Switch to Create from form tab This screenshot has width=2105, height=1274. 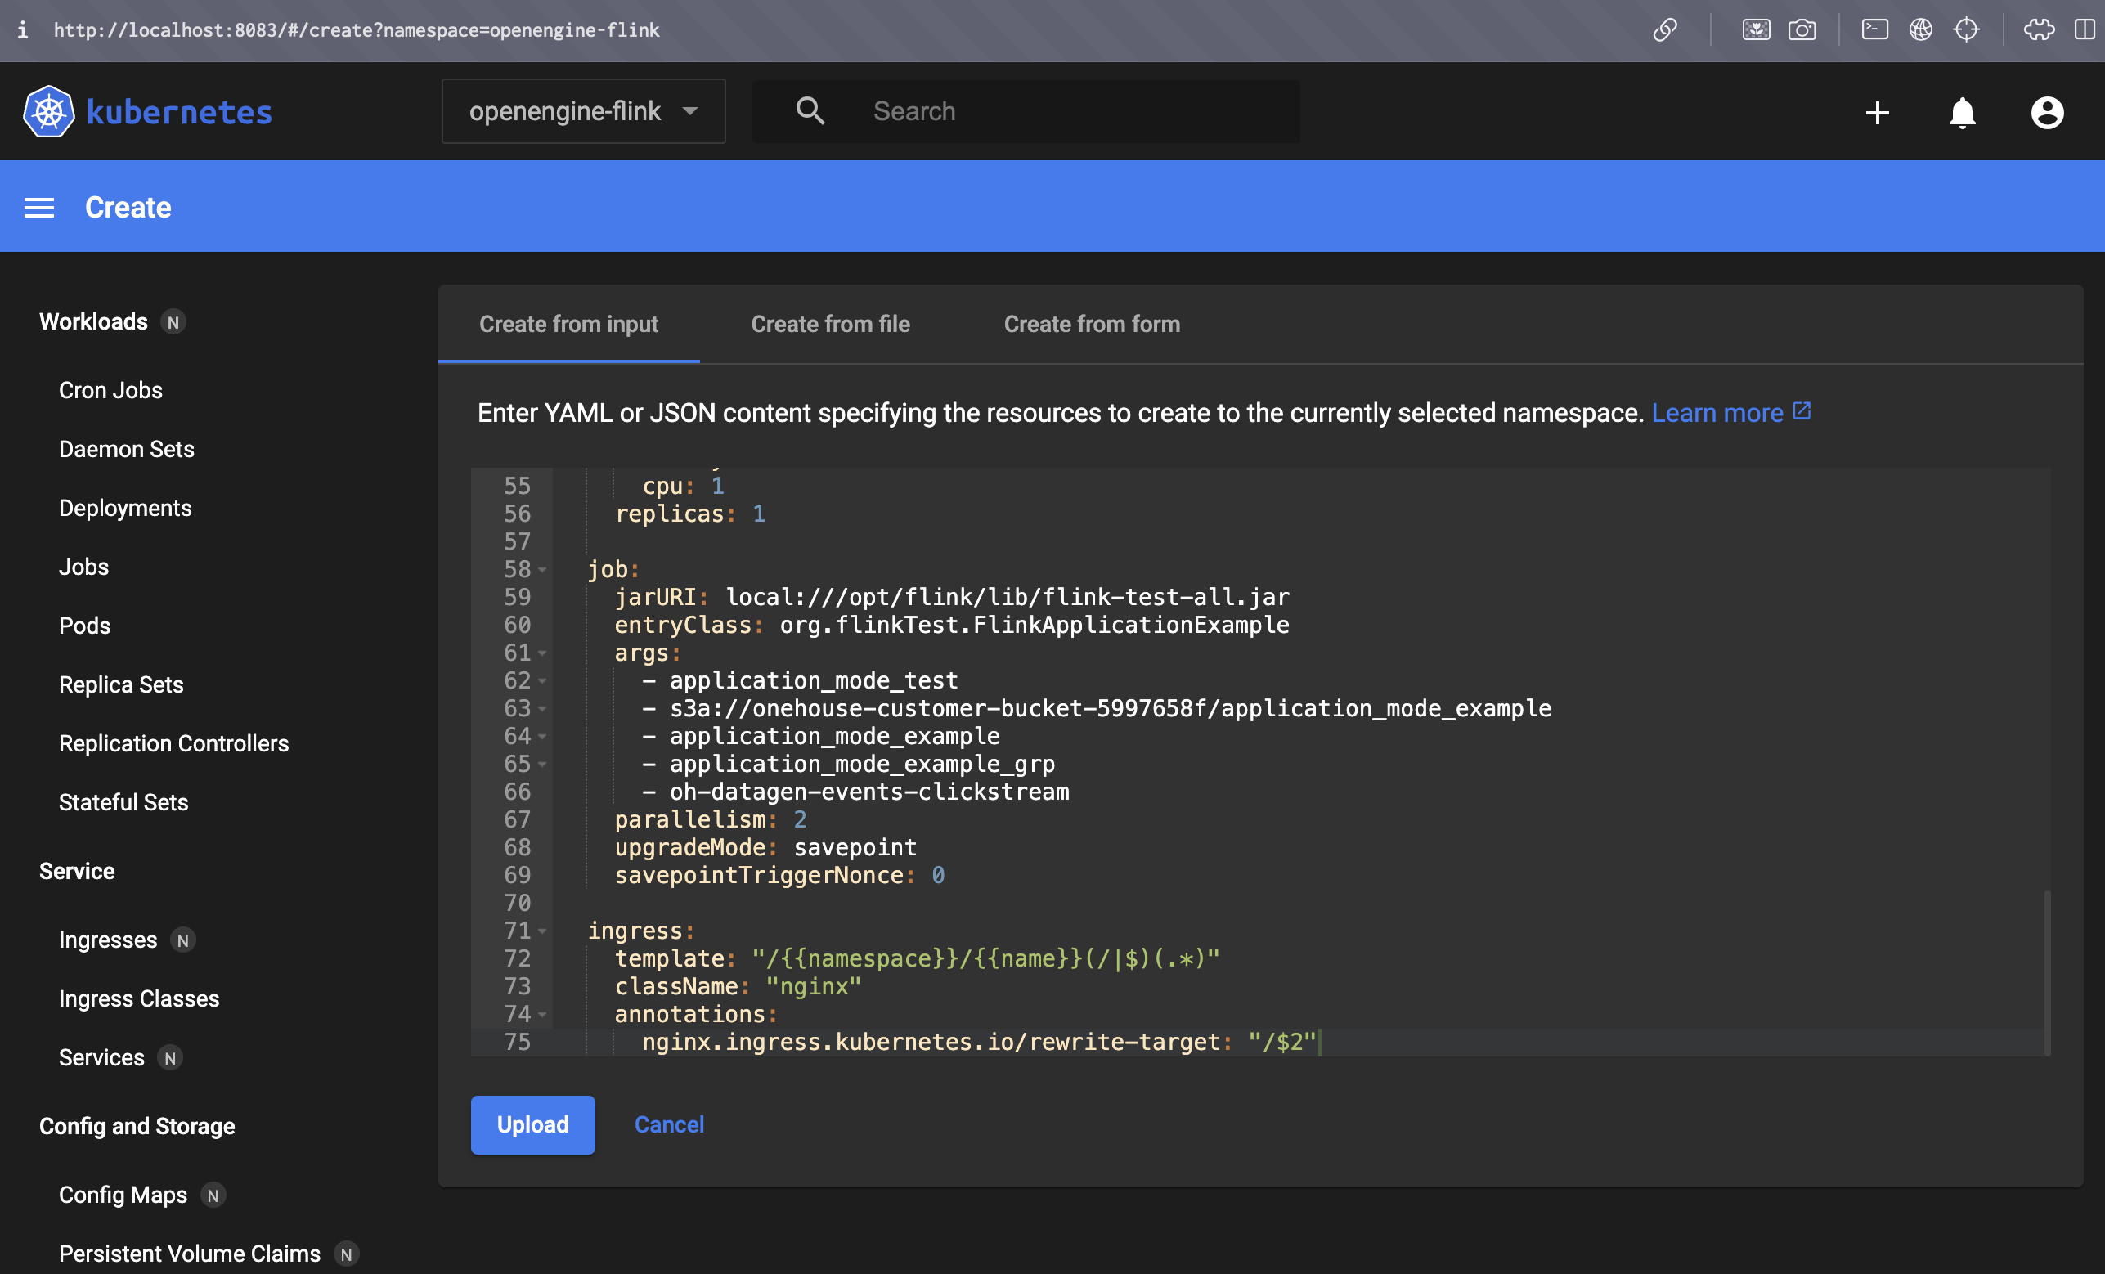point(1092,325)
